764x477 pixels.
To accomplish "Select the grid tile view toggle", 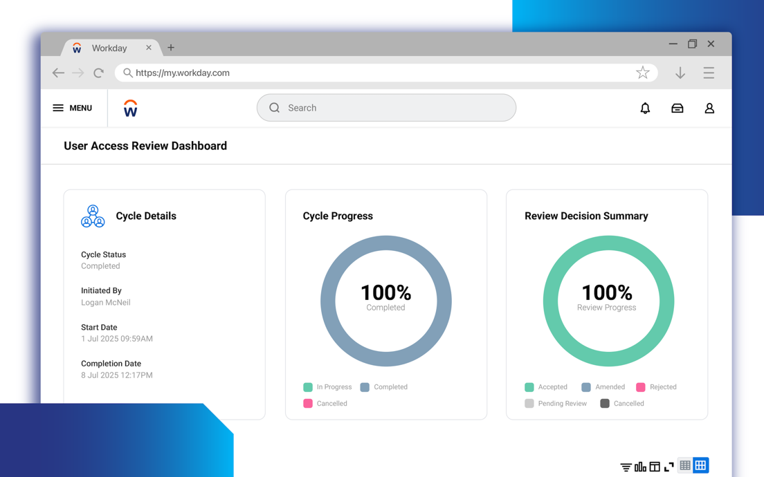I will (x=700, y=466).
